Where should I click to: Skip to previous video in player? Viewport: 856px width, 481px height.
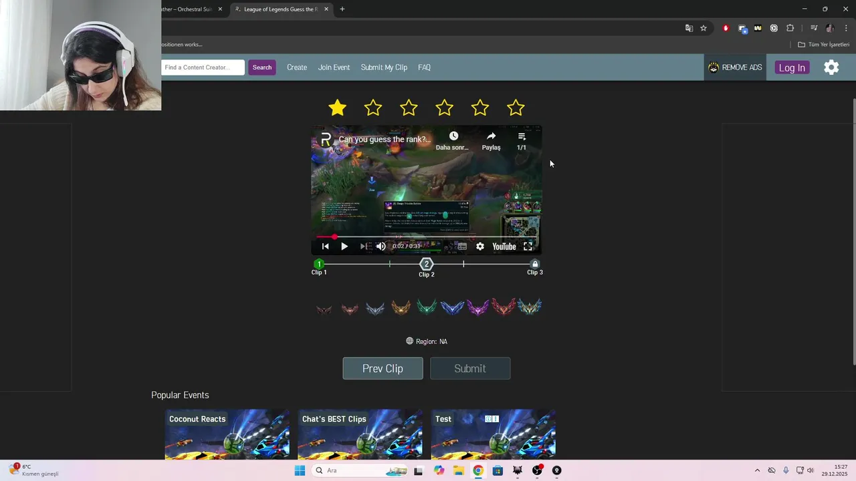click(x=326, y=247)
